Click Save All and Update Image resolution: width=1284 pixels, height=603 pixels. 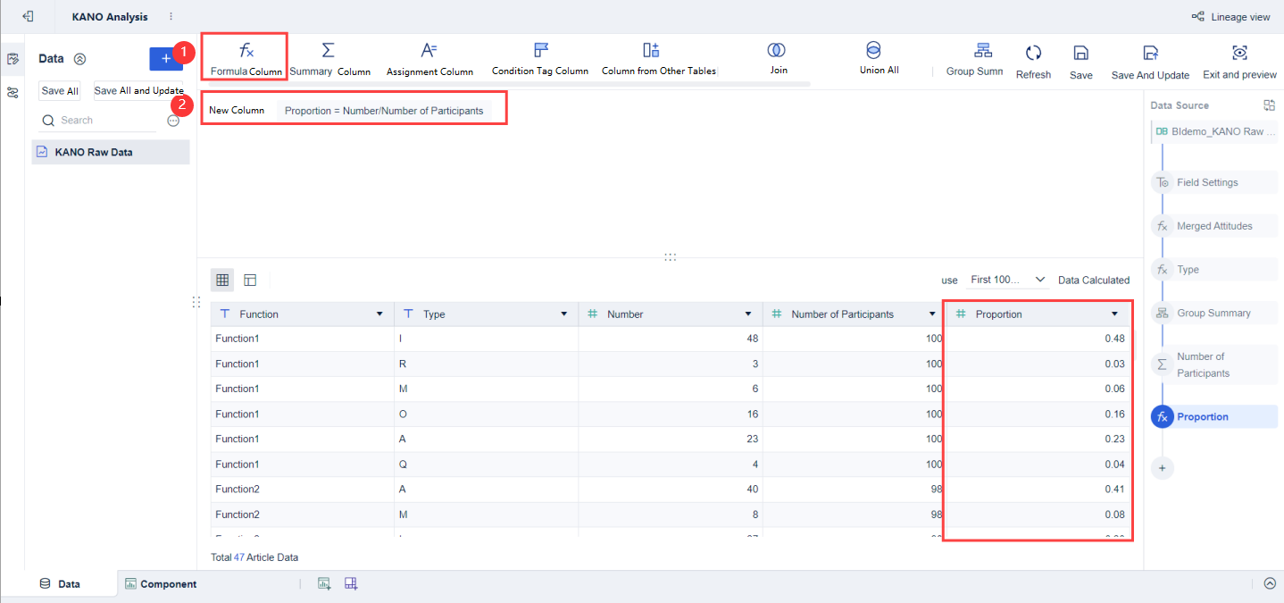click(x=139, y=90)
